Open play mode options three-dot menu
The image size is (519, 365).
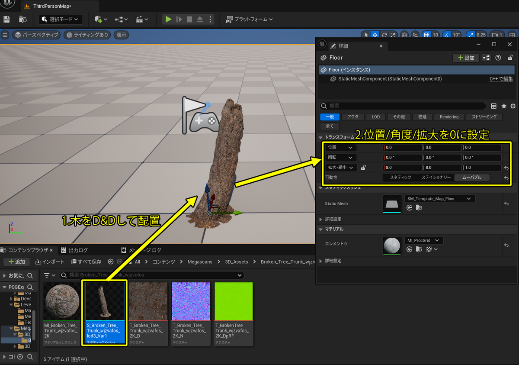point(210,19)
